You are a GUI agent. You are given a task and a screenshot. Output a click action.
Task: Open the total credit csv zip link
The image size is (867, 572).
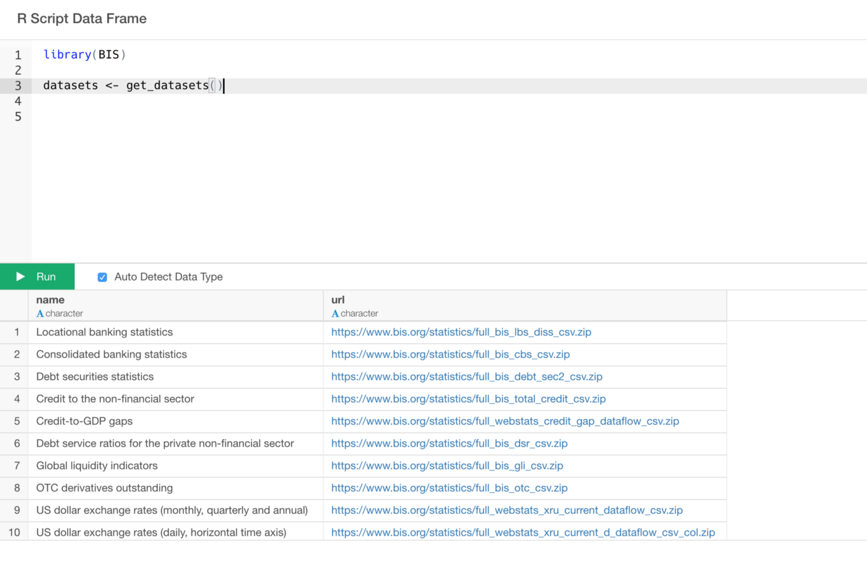tap(468, 399)
